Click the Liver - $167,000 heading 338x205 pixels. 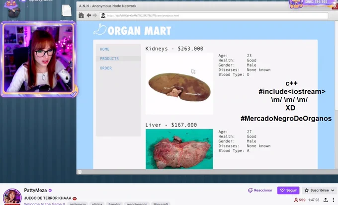coord(171,125)
